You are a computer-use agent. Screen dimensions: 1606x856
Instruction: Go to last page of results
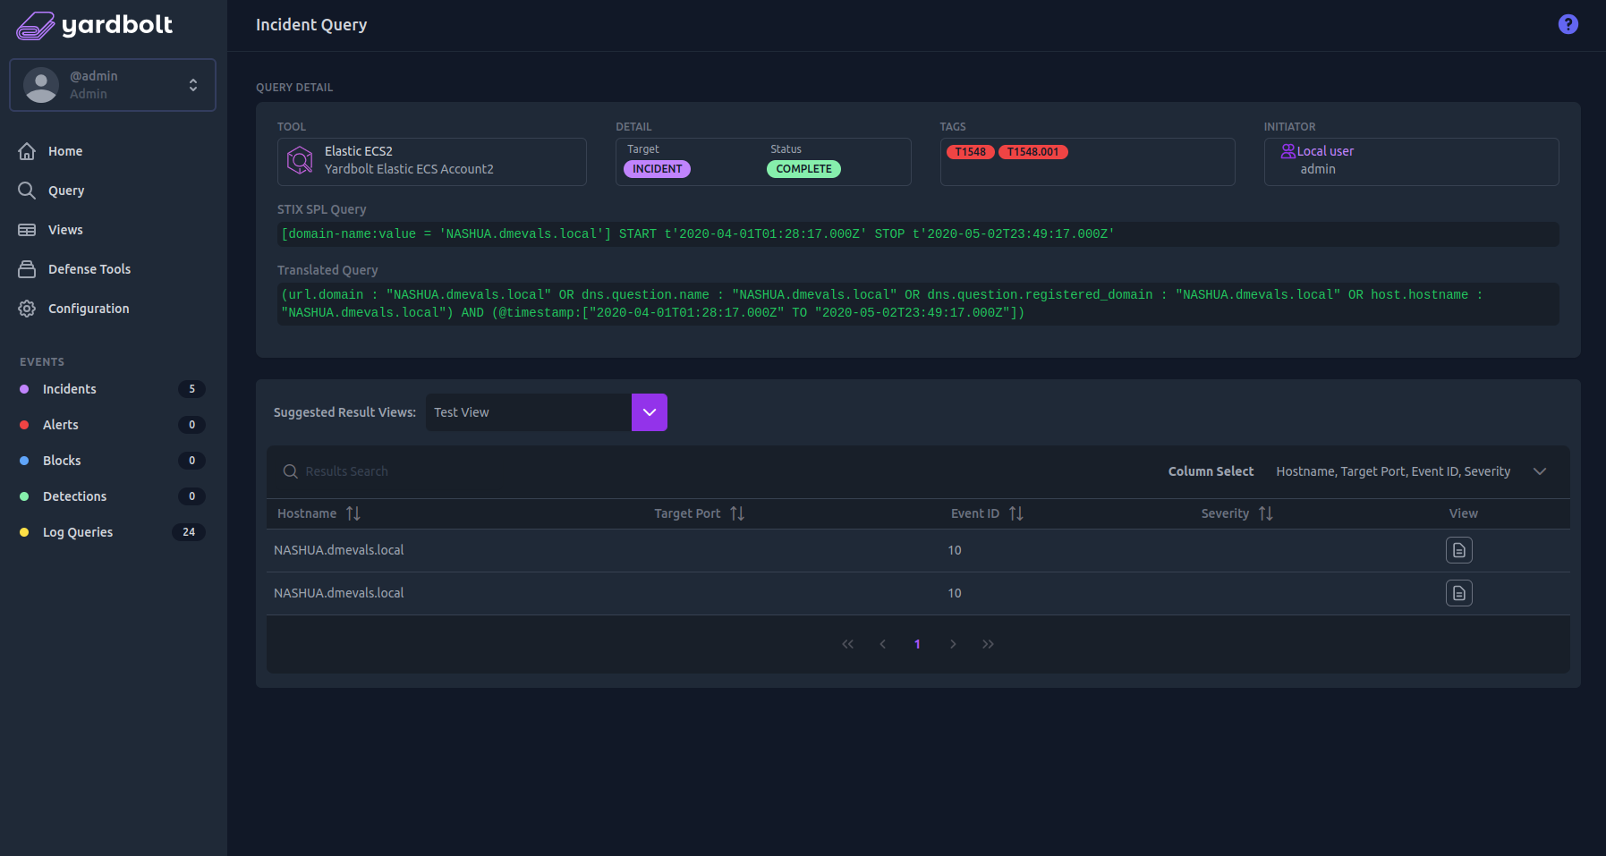pos(988,644)
